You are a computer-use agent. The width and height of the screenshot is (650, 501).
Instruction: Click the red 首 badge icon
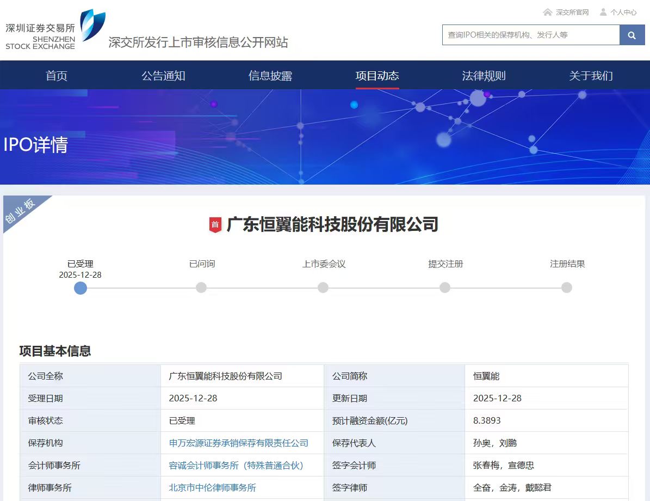(215, 224)
